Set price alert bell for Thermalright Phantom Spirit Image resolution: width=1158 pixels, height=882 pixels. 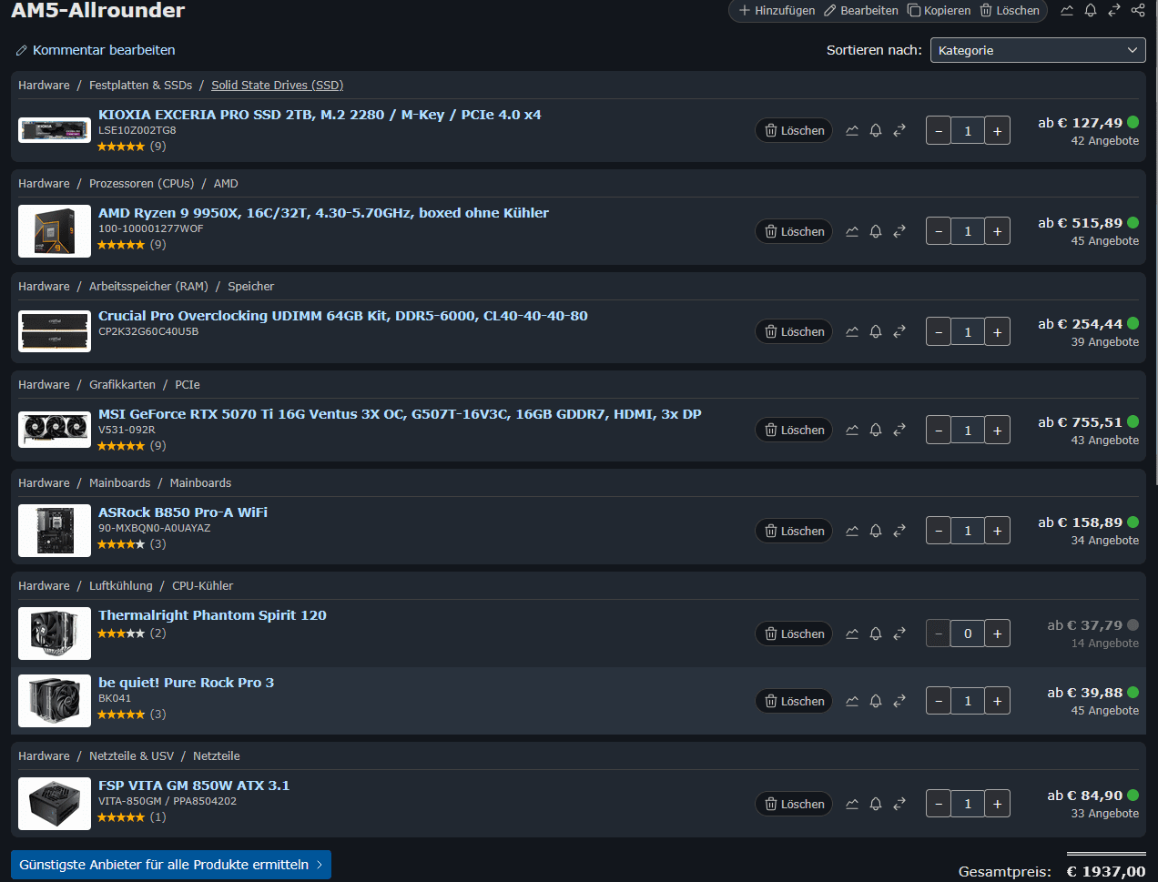(x=876, y=634)
